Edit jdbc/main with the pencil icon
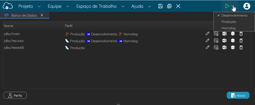Screen dimensions: 255x105 coord(207,34)
